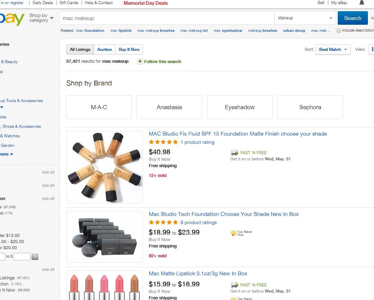This screenshot has width=374, height=300.
Task: Select the M·A·C brand tile
Action: coord(99,107)
